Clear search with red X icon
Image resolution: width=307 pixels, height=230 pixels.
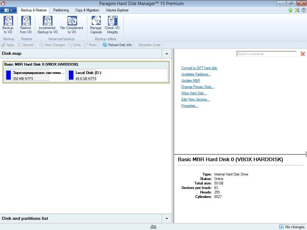point(303,54)
